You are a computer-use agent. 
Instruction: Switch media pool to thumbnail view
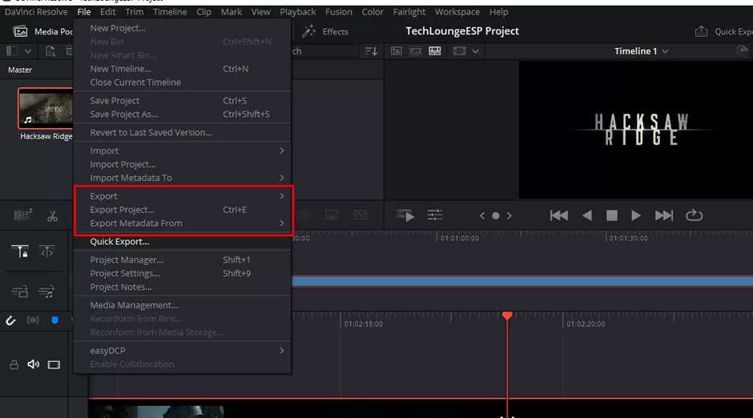[x=397, y=51]
